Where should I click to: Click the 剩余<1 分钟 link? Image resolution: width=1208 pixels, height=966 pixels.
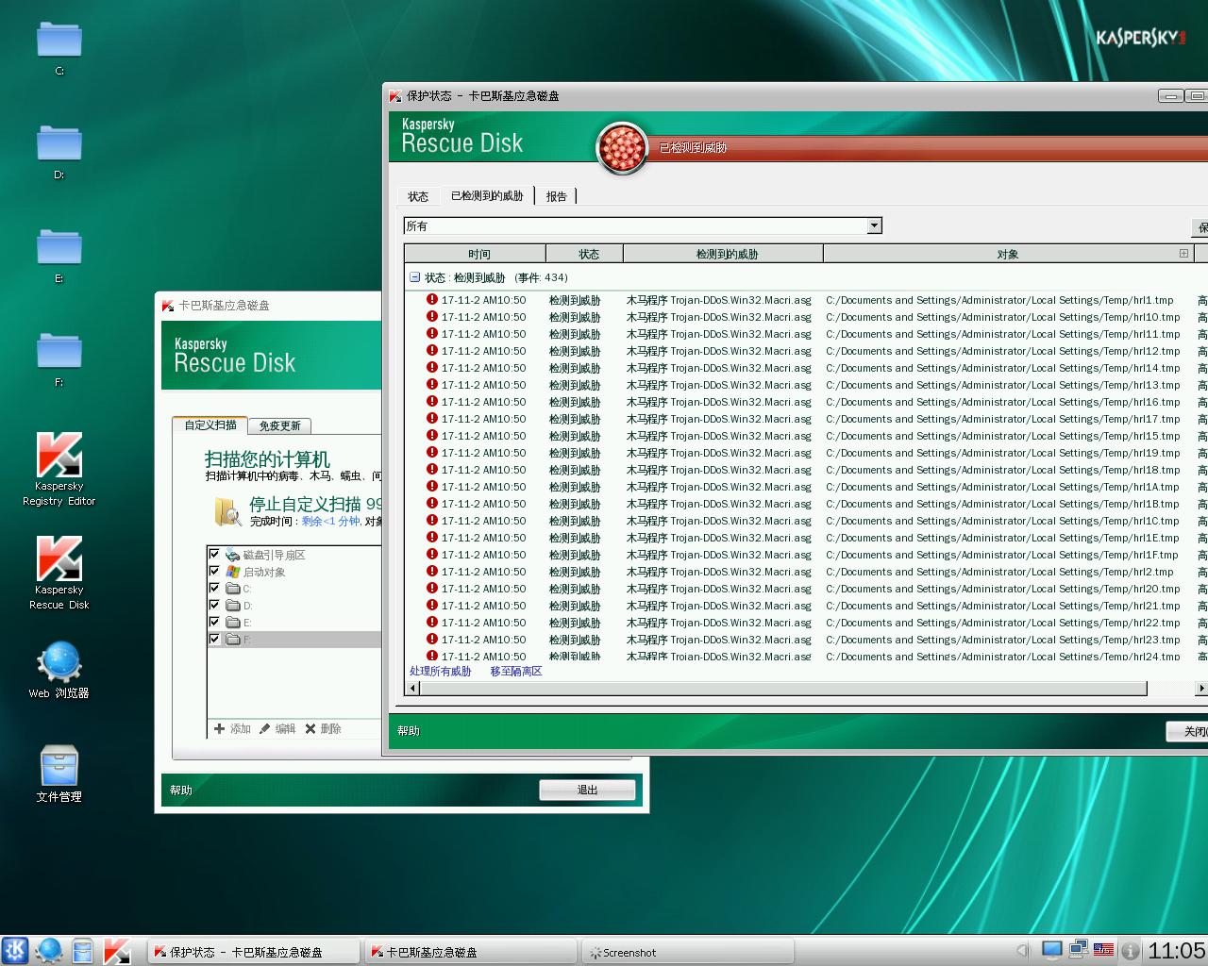pos(331,521)
